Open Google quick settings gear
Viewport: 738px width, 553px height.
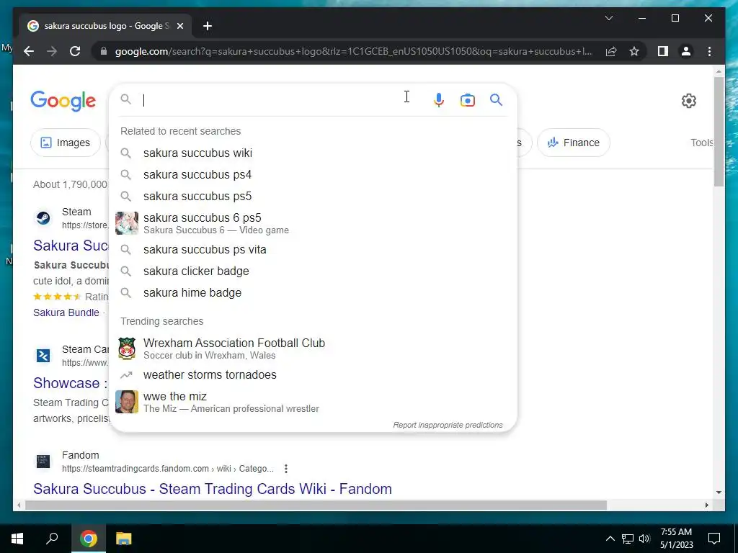click(688, 101)
